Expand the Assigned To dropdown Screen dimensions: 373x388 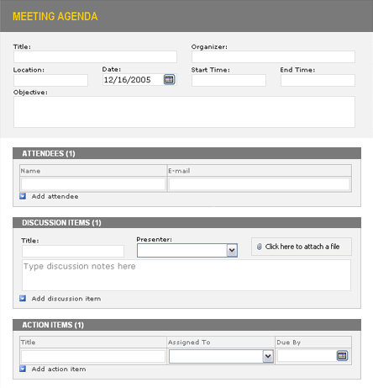(268, 356)
